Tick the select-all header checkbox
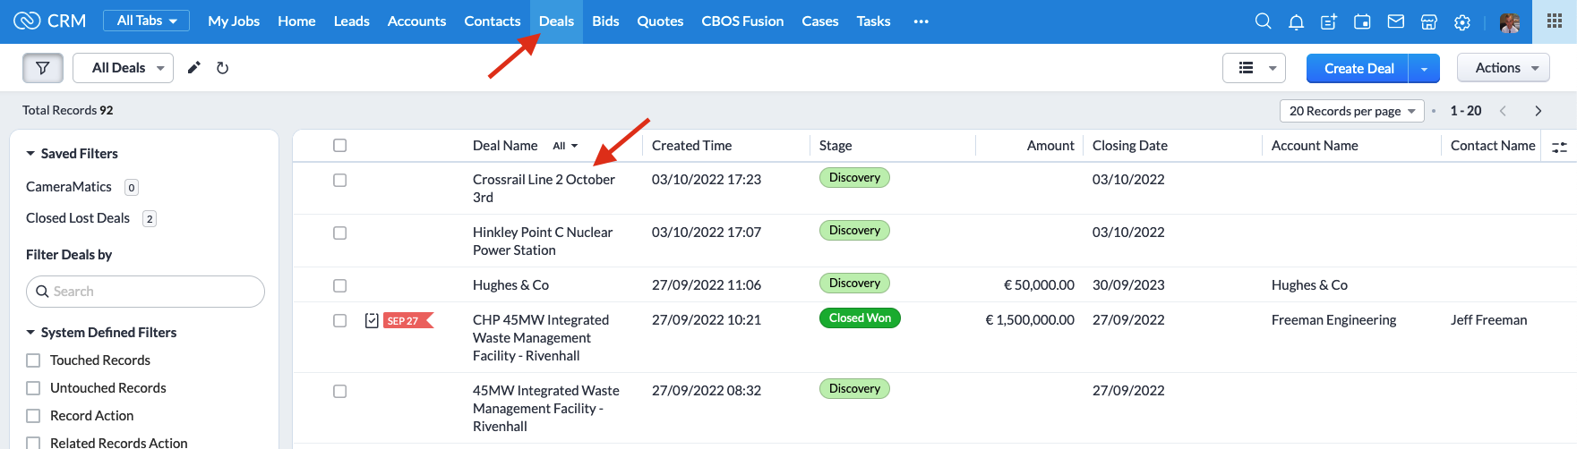Viewport: 1577px width, 449px height. pyautogui.click(x=340, y=146)
